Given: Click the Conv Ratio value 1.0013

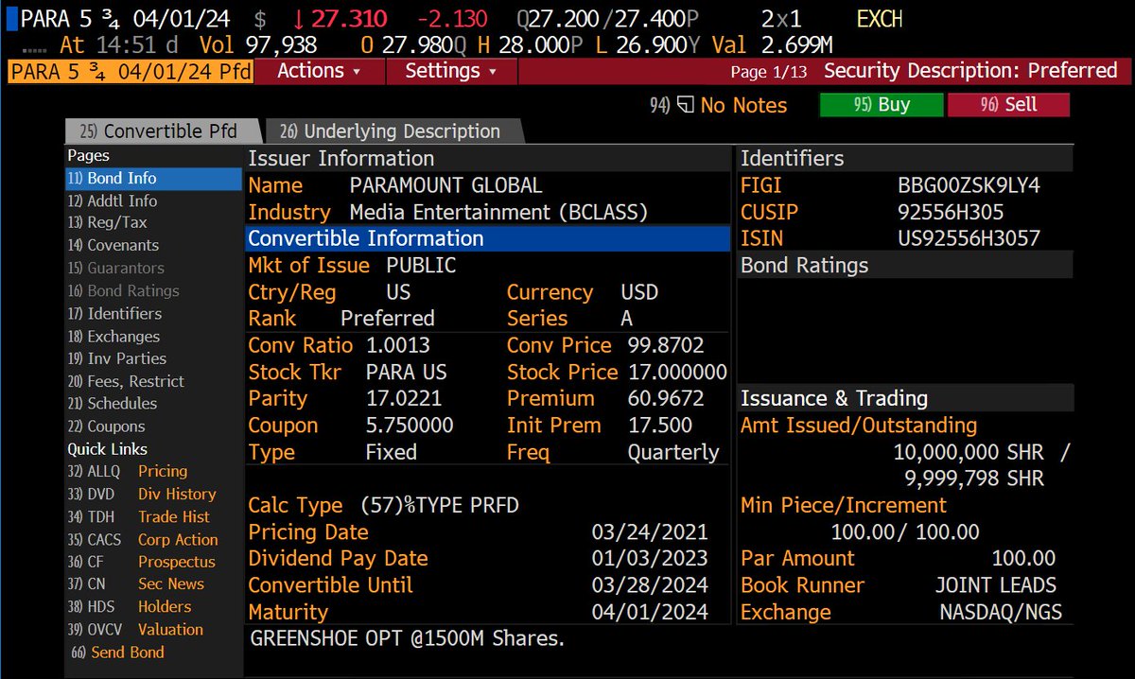Looking at the screenshot, I should 398,345.
